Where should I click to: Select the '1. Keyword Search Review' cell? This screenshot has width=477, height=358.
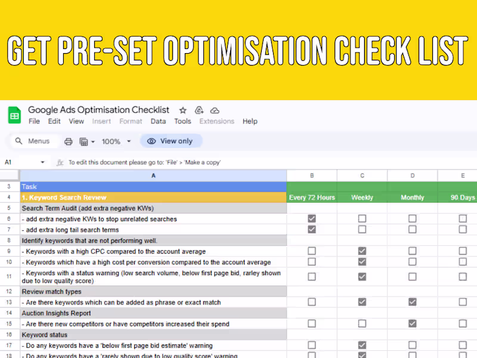153,197
